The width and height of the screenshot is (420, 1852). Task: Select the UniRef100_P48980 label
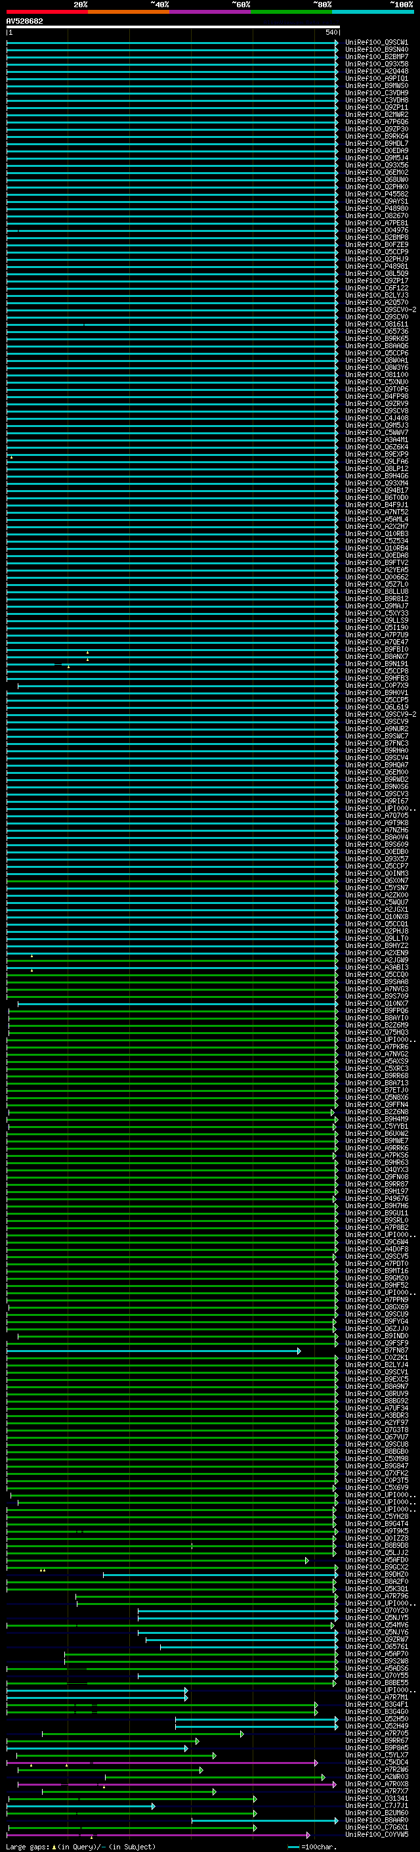(377, 208)
